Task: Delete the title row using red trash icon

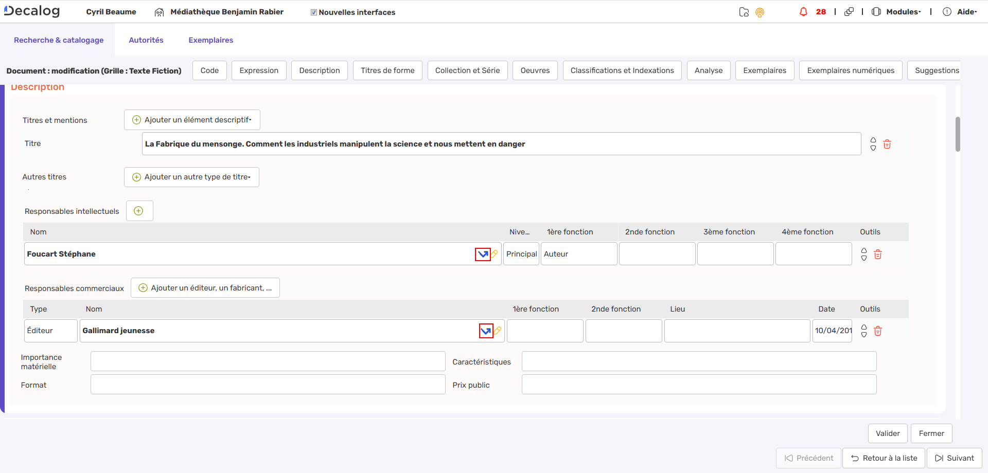Action: point(887,144)
